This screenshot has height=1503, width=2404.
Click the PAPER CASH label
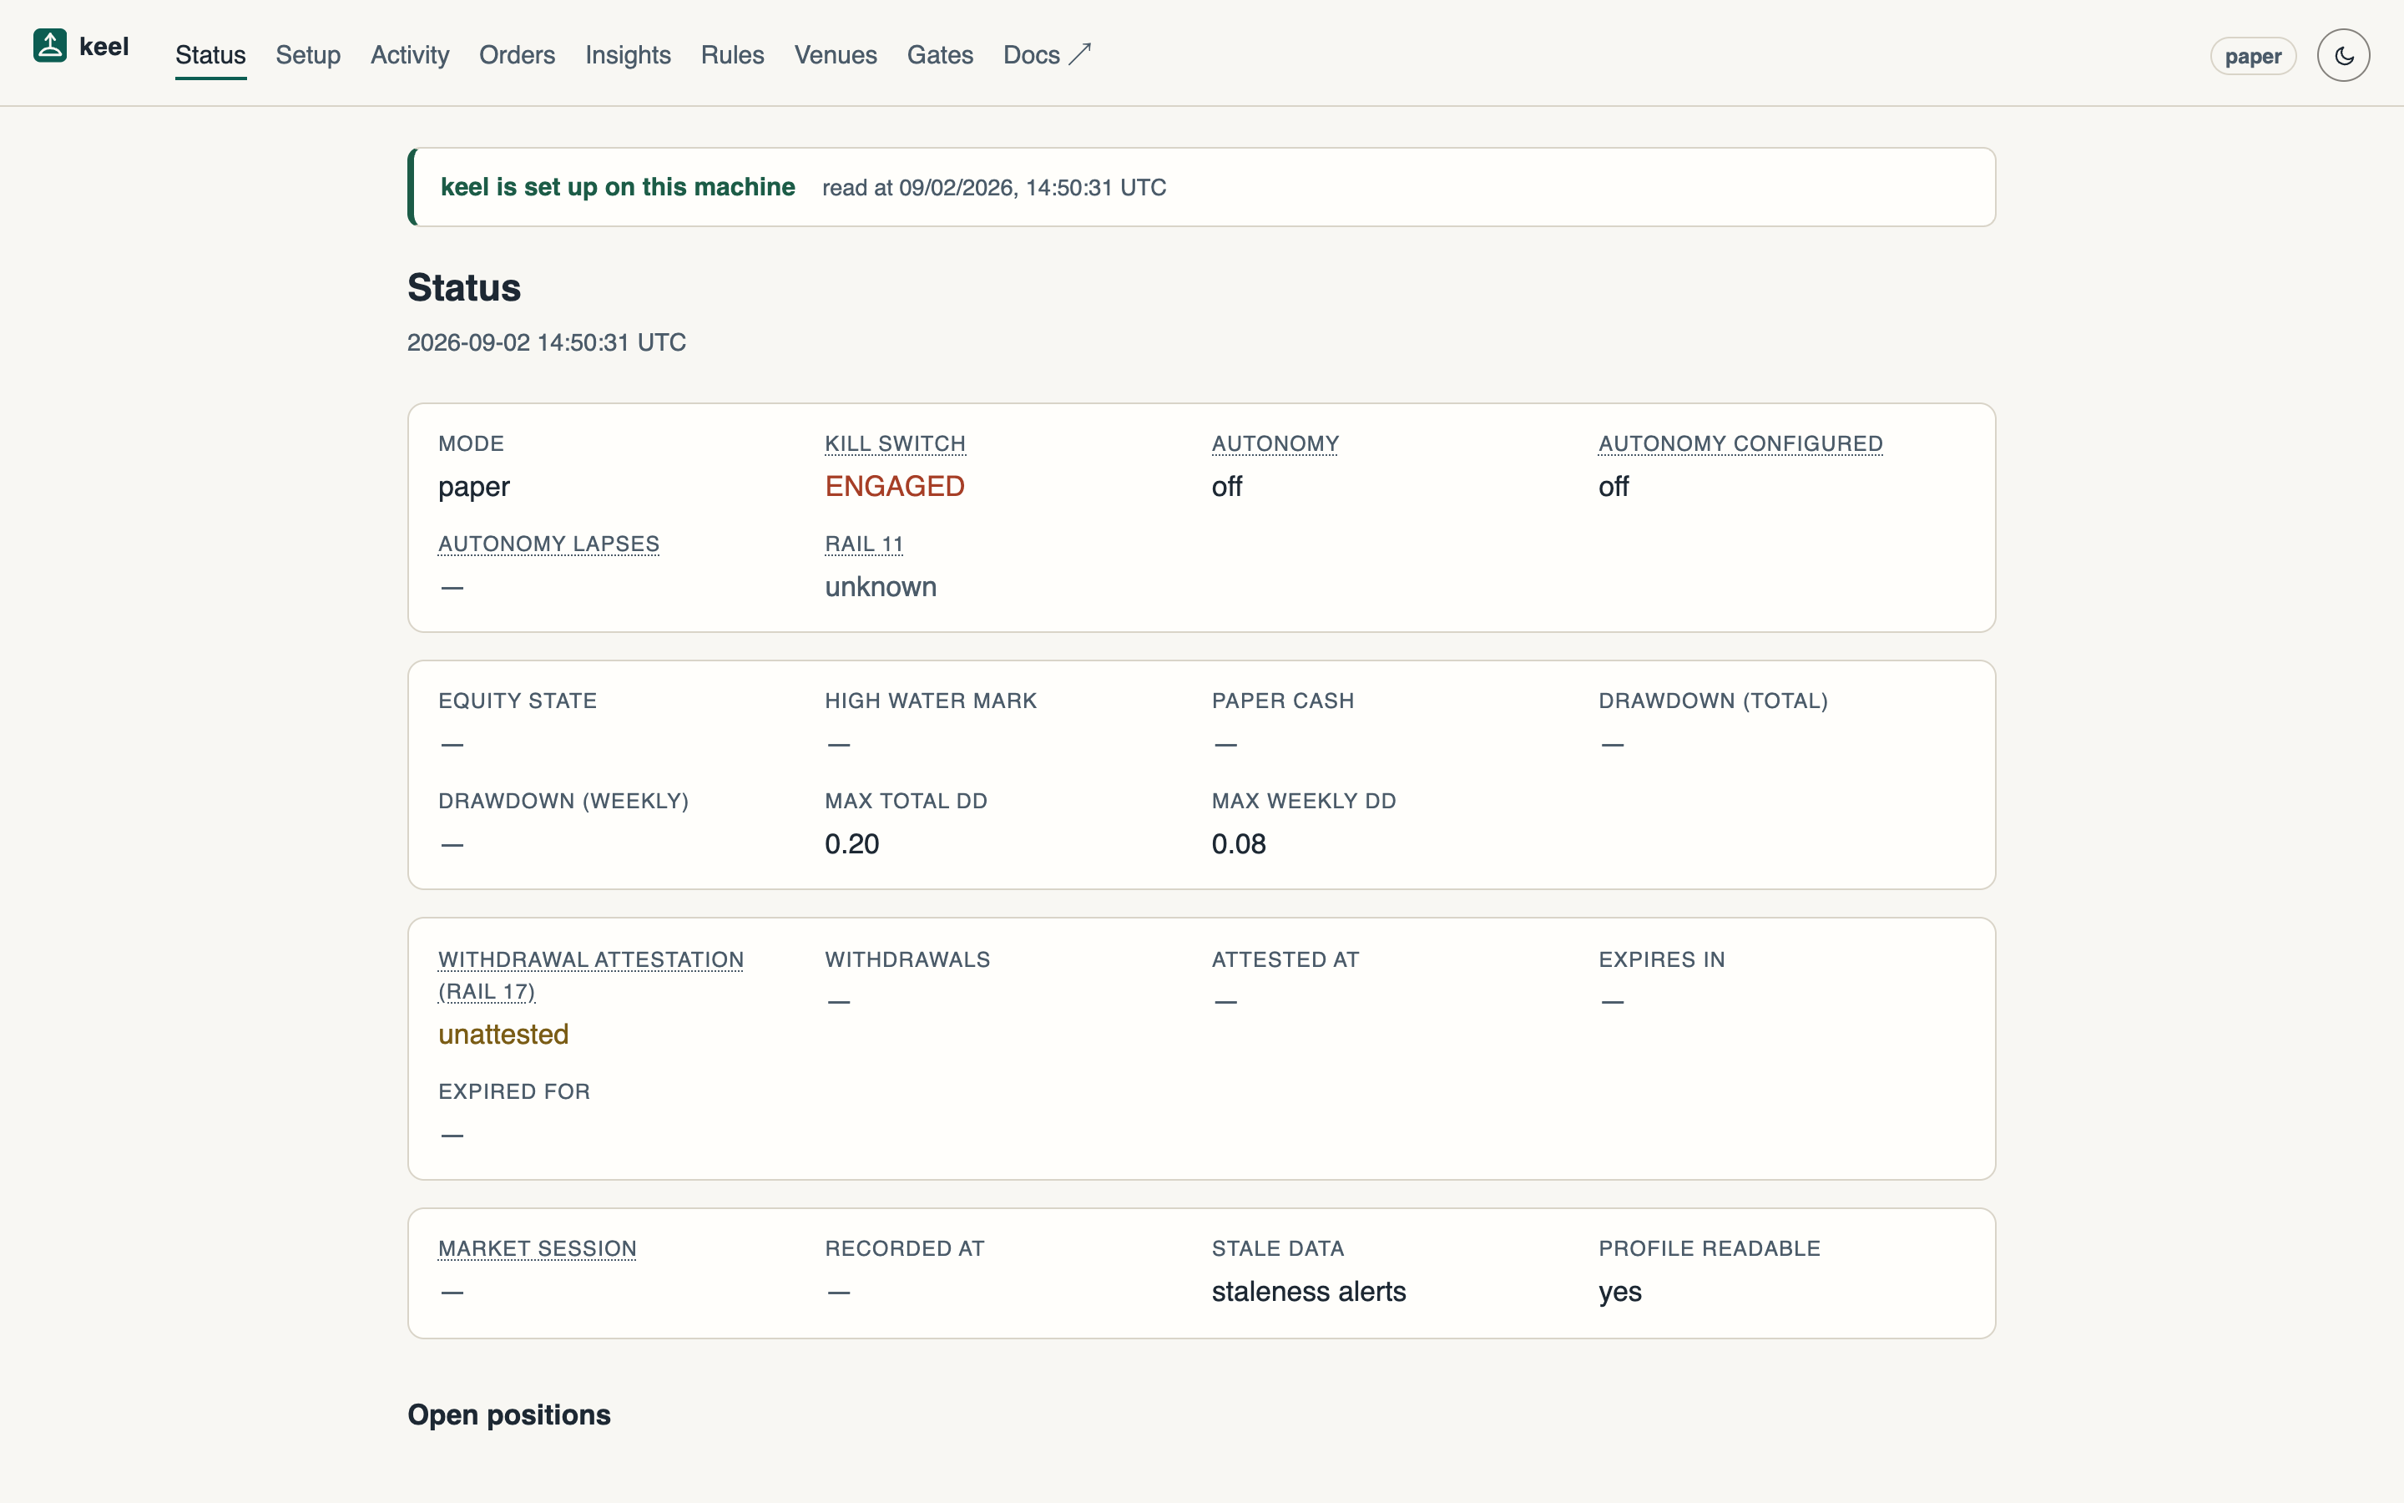click(x=1284, y=701)
